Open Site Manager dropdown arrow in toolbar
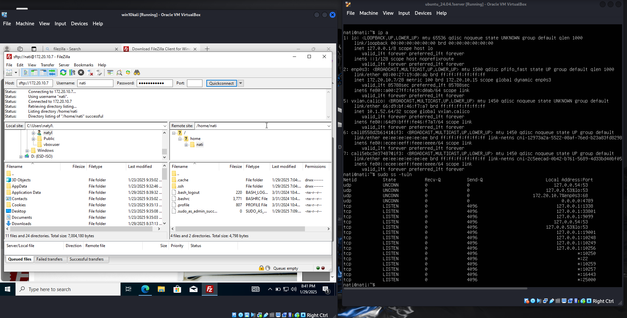 click(16, 73)
